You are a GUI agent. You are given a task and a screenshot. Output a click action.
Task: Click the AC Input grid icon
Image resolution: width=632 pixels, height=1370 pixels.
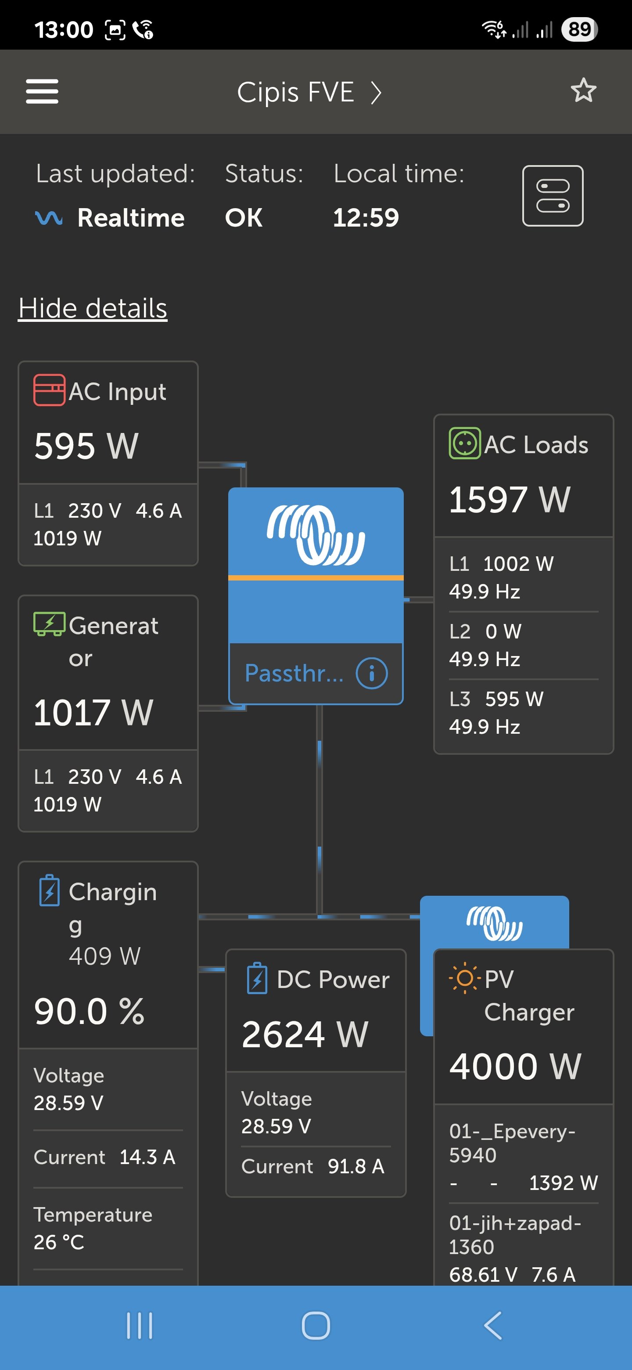tap(50, 390)
